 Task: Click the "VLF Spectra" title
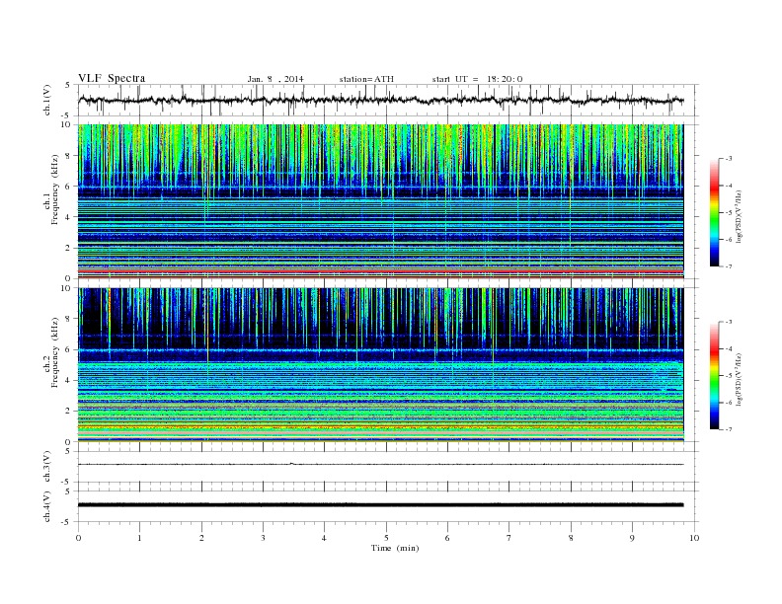[x=112, y=78]
